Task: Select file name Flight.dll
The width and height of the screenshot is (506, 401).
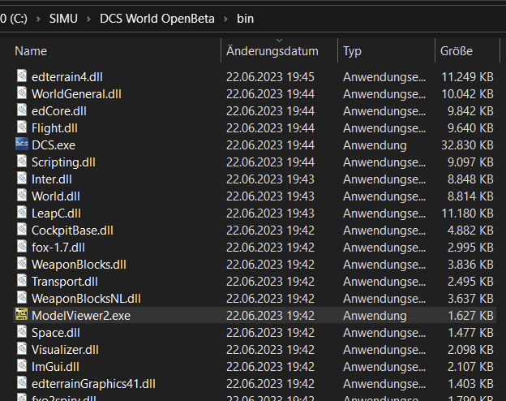Action: 54,128
